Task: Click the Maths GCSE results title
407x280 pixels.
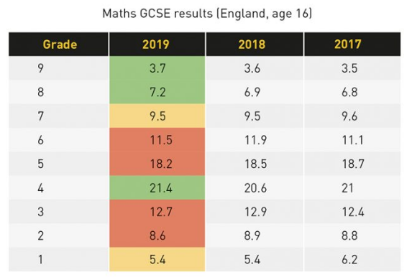Action: tap(207, 14)
